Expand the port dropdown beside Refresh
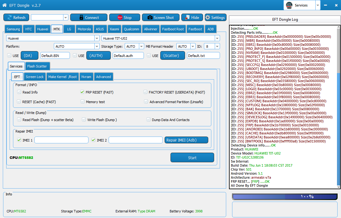The width and height of the screenshot is (341, 218). point(66,17)
